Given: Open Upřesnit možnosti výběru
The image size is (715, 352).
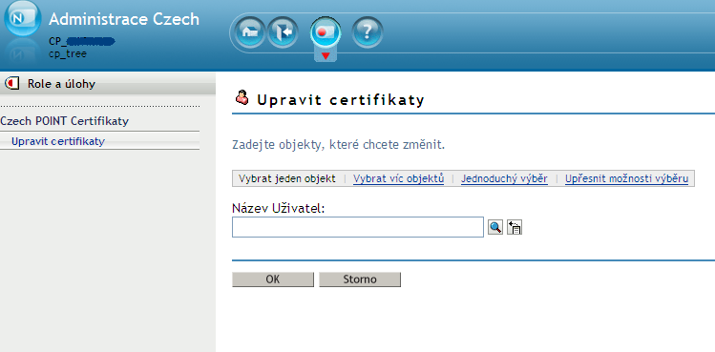Looking at the screenshot, I should (x=626, y=178).
